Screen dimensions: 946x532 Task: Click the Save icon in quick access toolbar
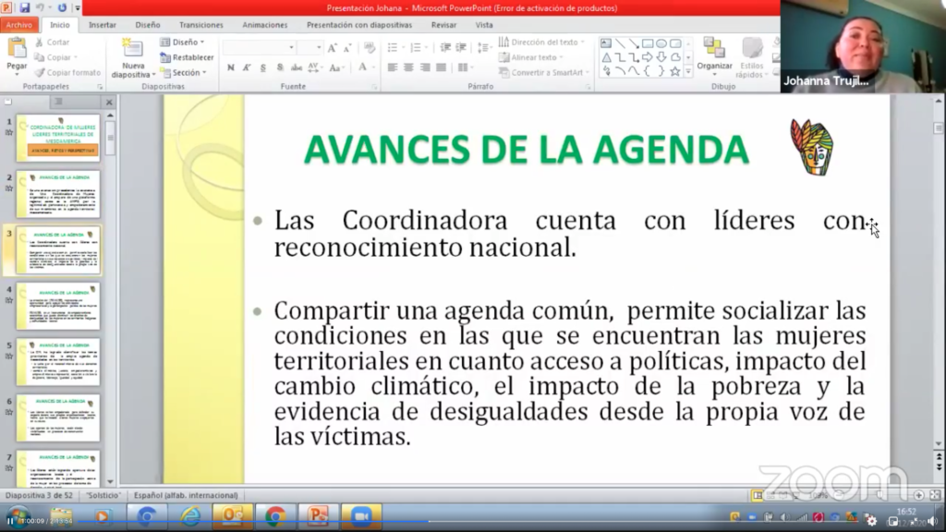point(25,7)
